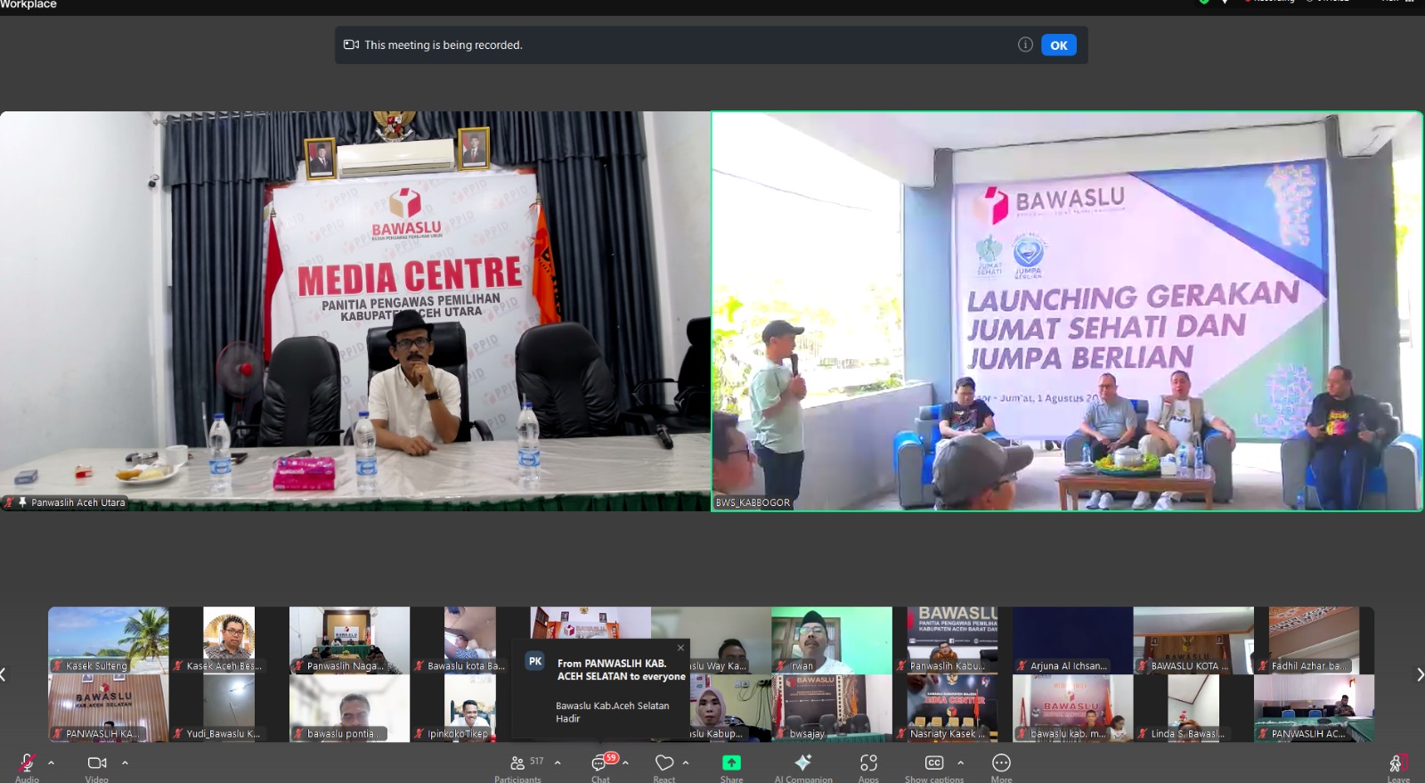The image size is (1425, 783).
Task: Click the muted mic icon on Irwan
Action: (x=782, y=665)
